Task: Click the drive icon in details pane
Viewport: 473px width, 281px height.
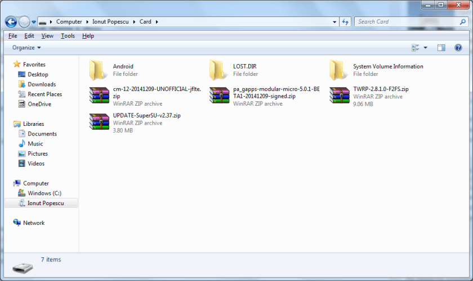Action: [23, 268]
